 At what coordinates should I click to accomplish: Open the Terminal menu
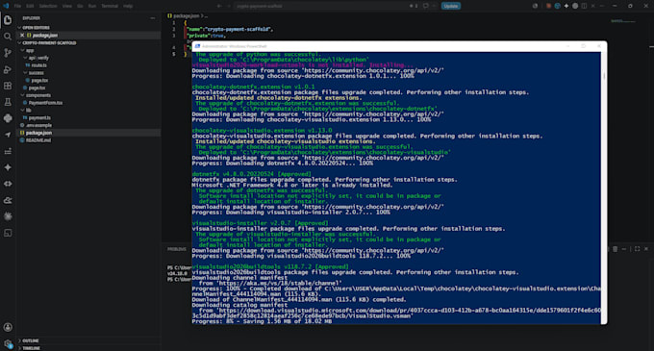tap(110, 6)
